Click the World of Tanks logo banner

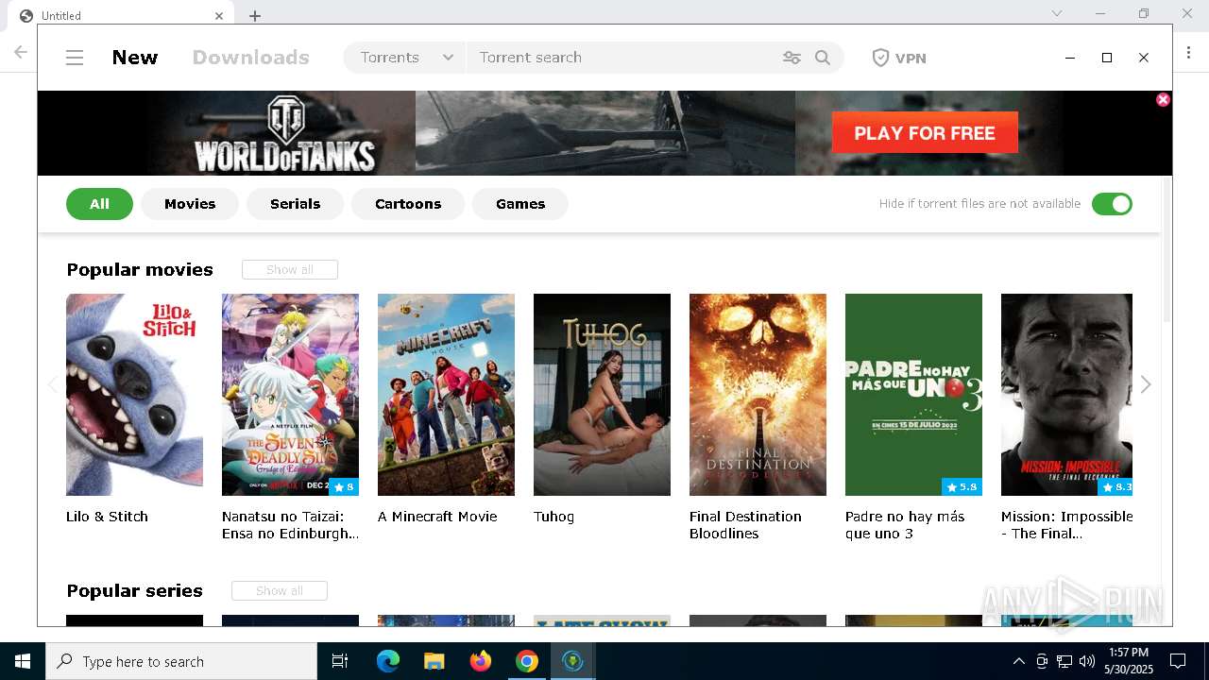283,133
